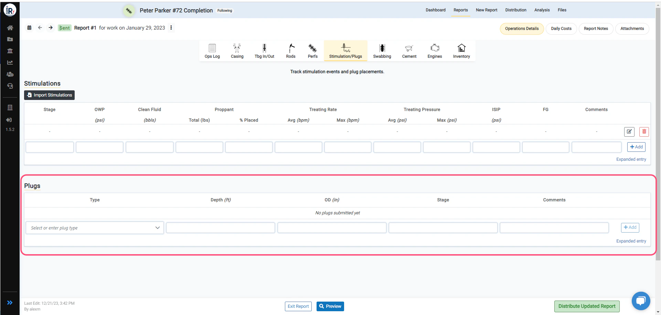
Task: Go to next report with right arrow
Action: [x=51, y=27]
